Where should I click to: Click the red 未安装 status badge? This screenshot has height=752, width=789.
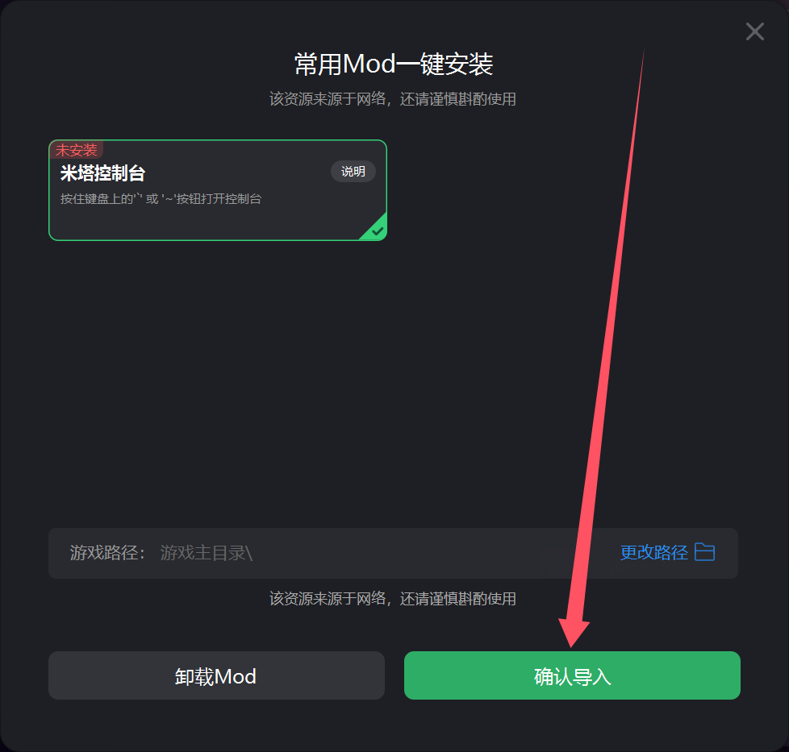tap(77, 150)
